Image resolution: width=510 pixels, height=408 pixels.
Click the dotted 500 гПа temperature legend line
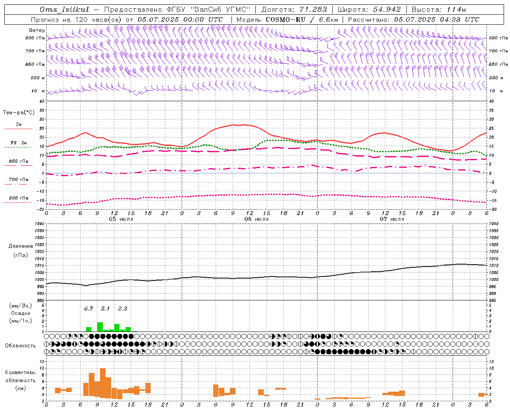click(18, 202)
